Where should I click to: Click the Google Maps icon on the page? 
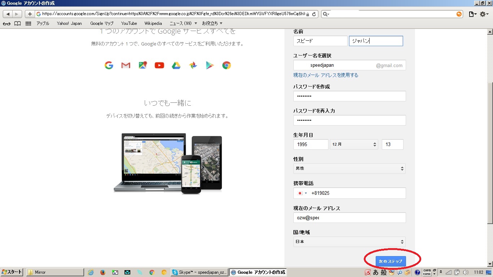[143, 65]
